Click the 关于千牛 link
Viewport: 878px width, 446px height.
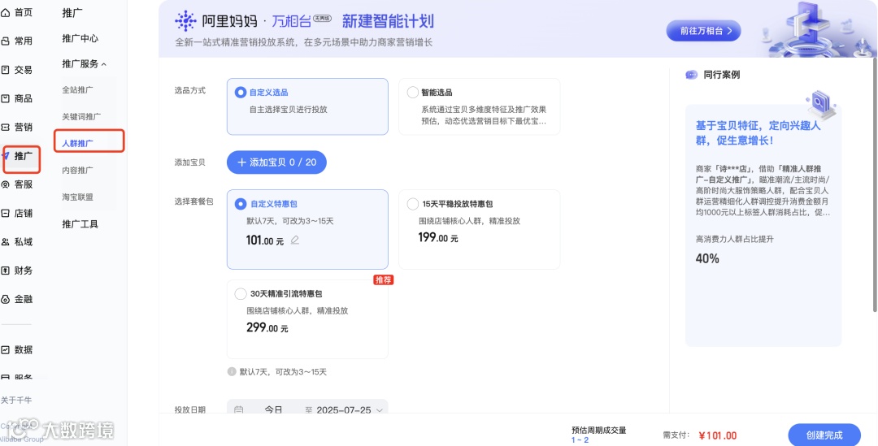[16, 401]
